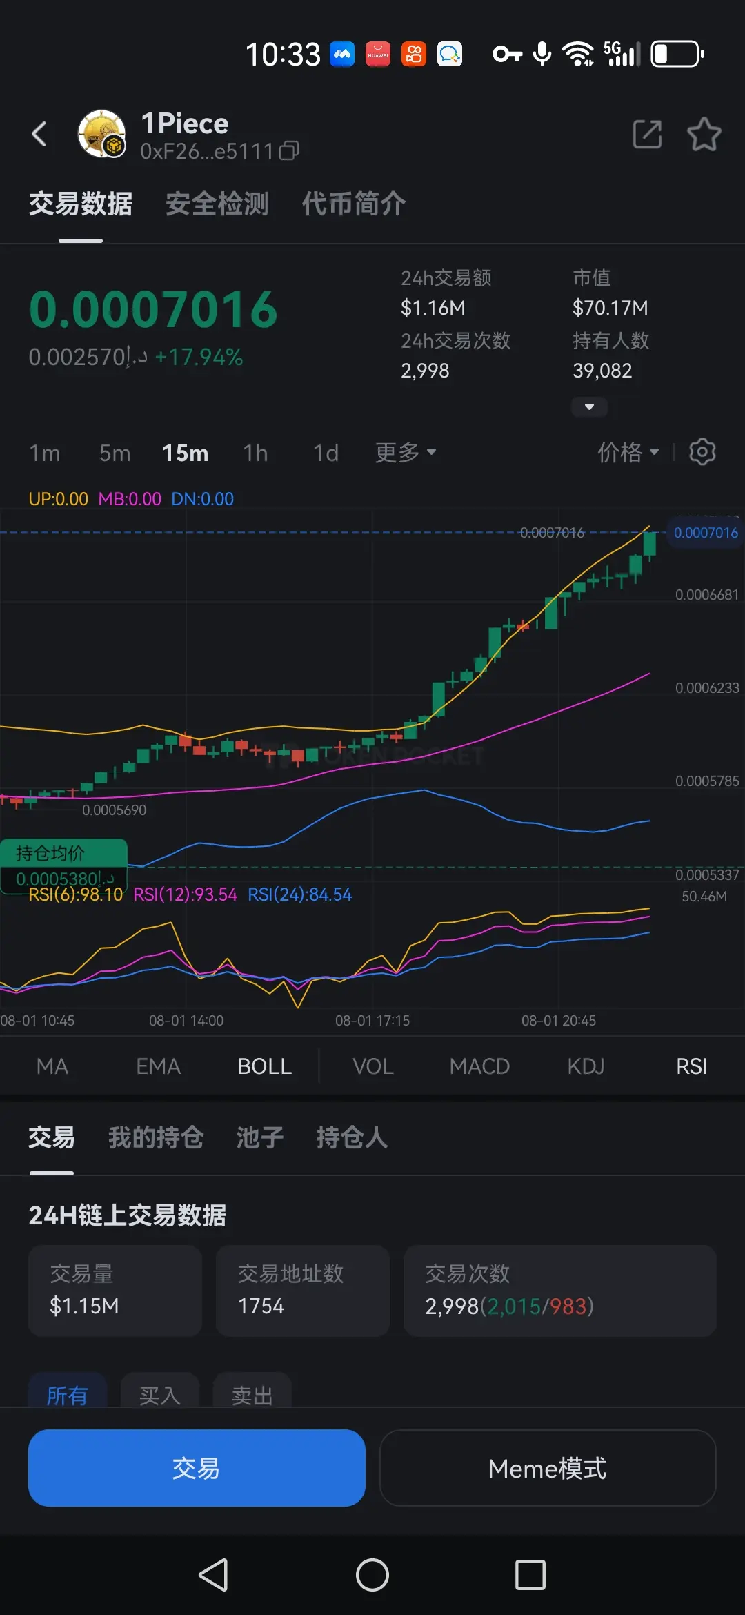Open Meme模式 button

coord(548,1468)
